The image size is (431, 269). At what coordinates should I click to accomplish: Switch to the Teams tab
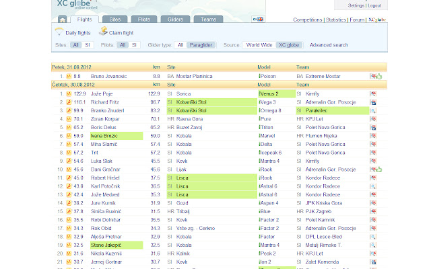[x=208, y=20]
